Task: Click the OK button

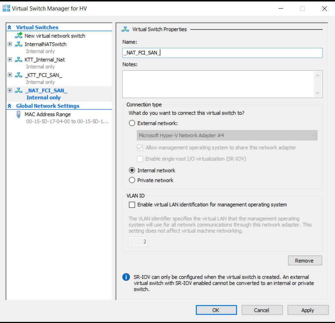Action: [x=216, y=310]
